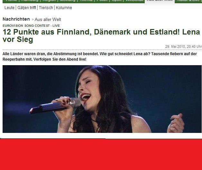Click the Eurovision Song Contest - Live kicker
Image resolution: width=202 pixels, height=170 pixels.
coord(31,26)
